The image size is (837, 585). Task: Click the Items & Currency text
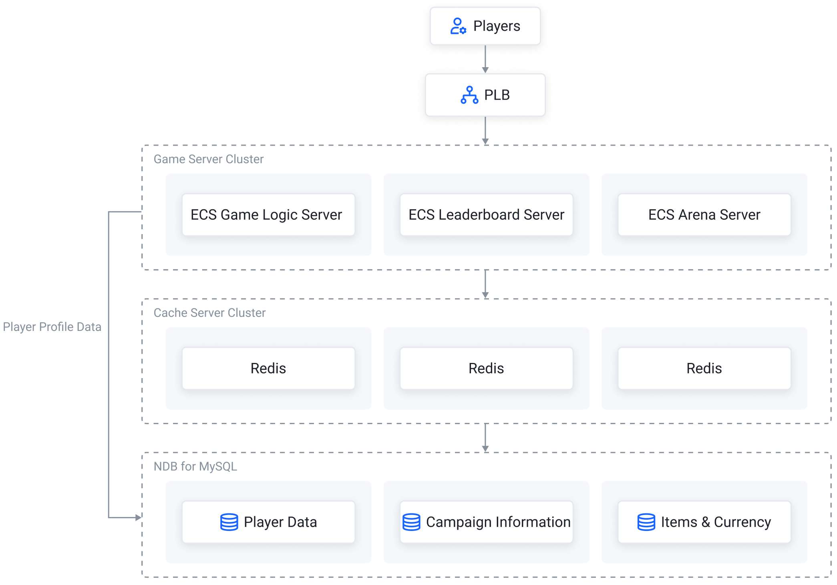click(x=716, y=522)
